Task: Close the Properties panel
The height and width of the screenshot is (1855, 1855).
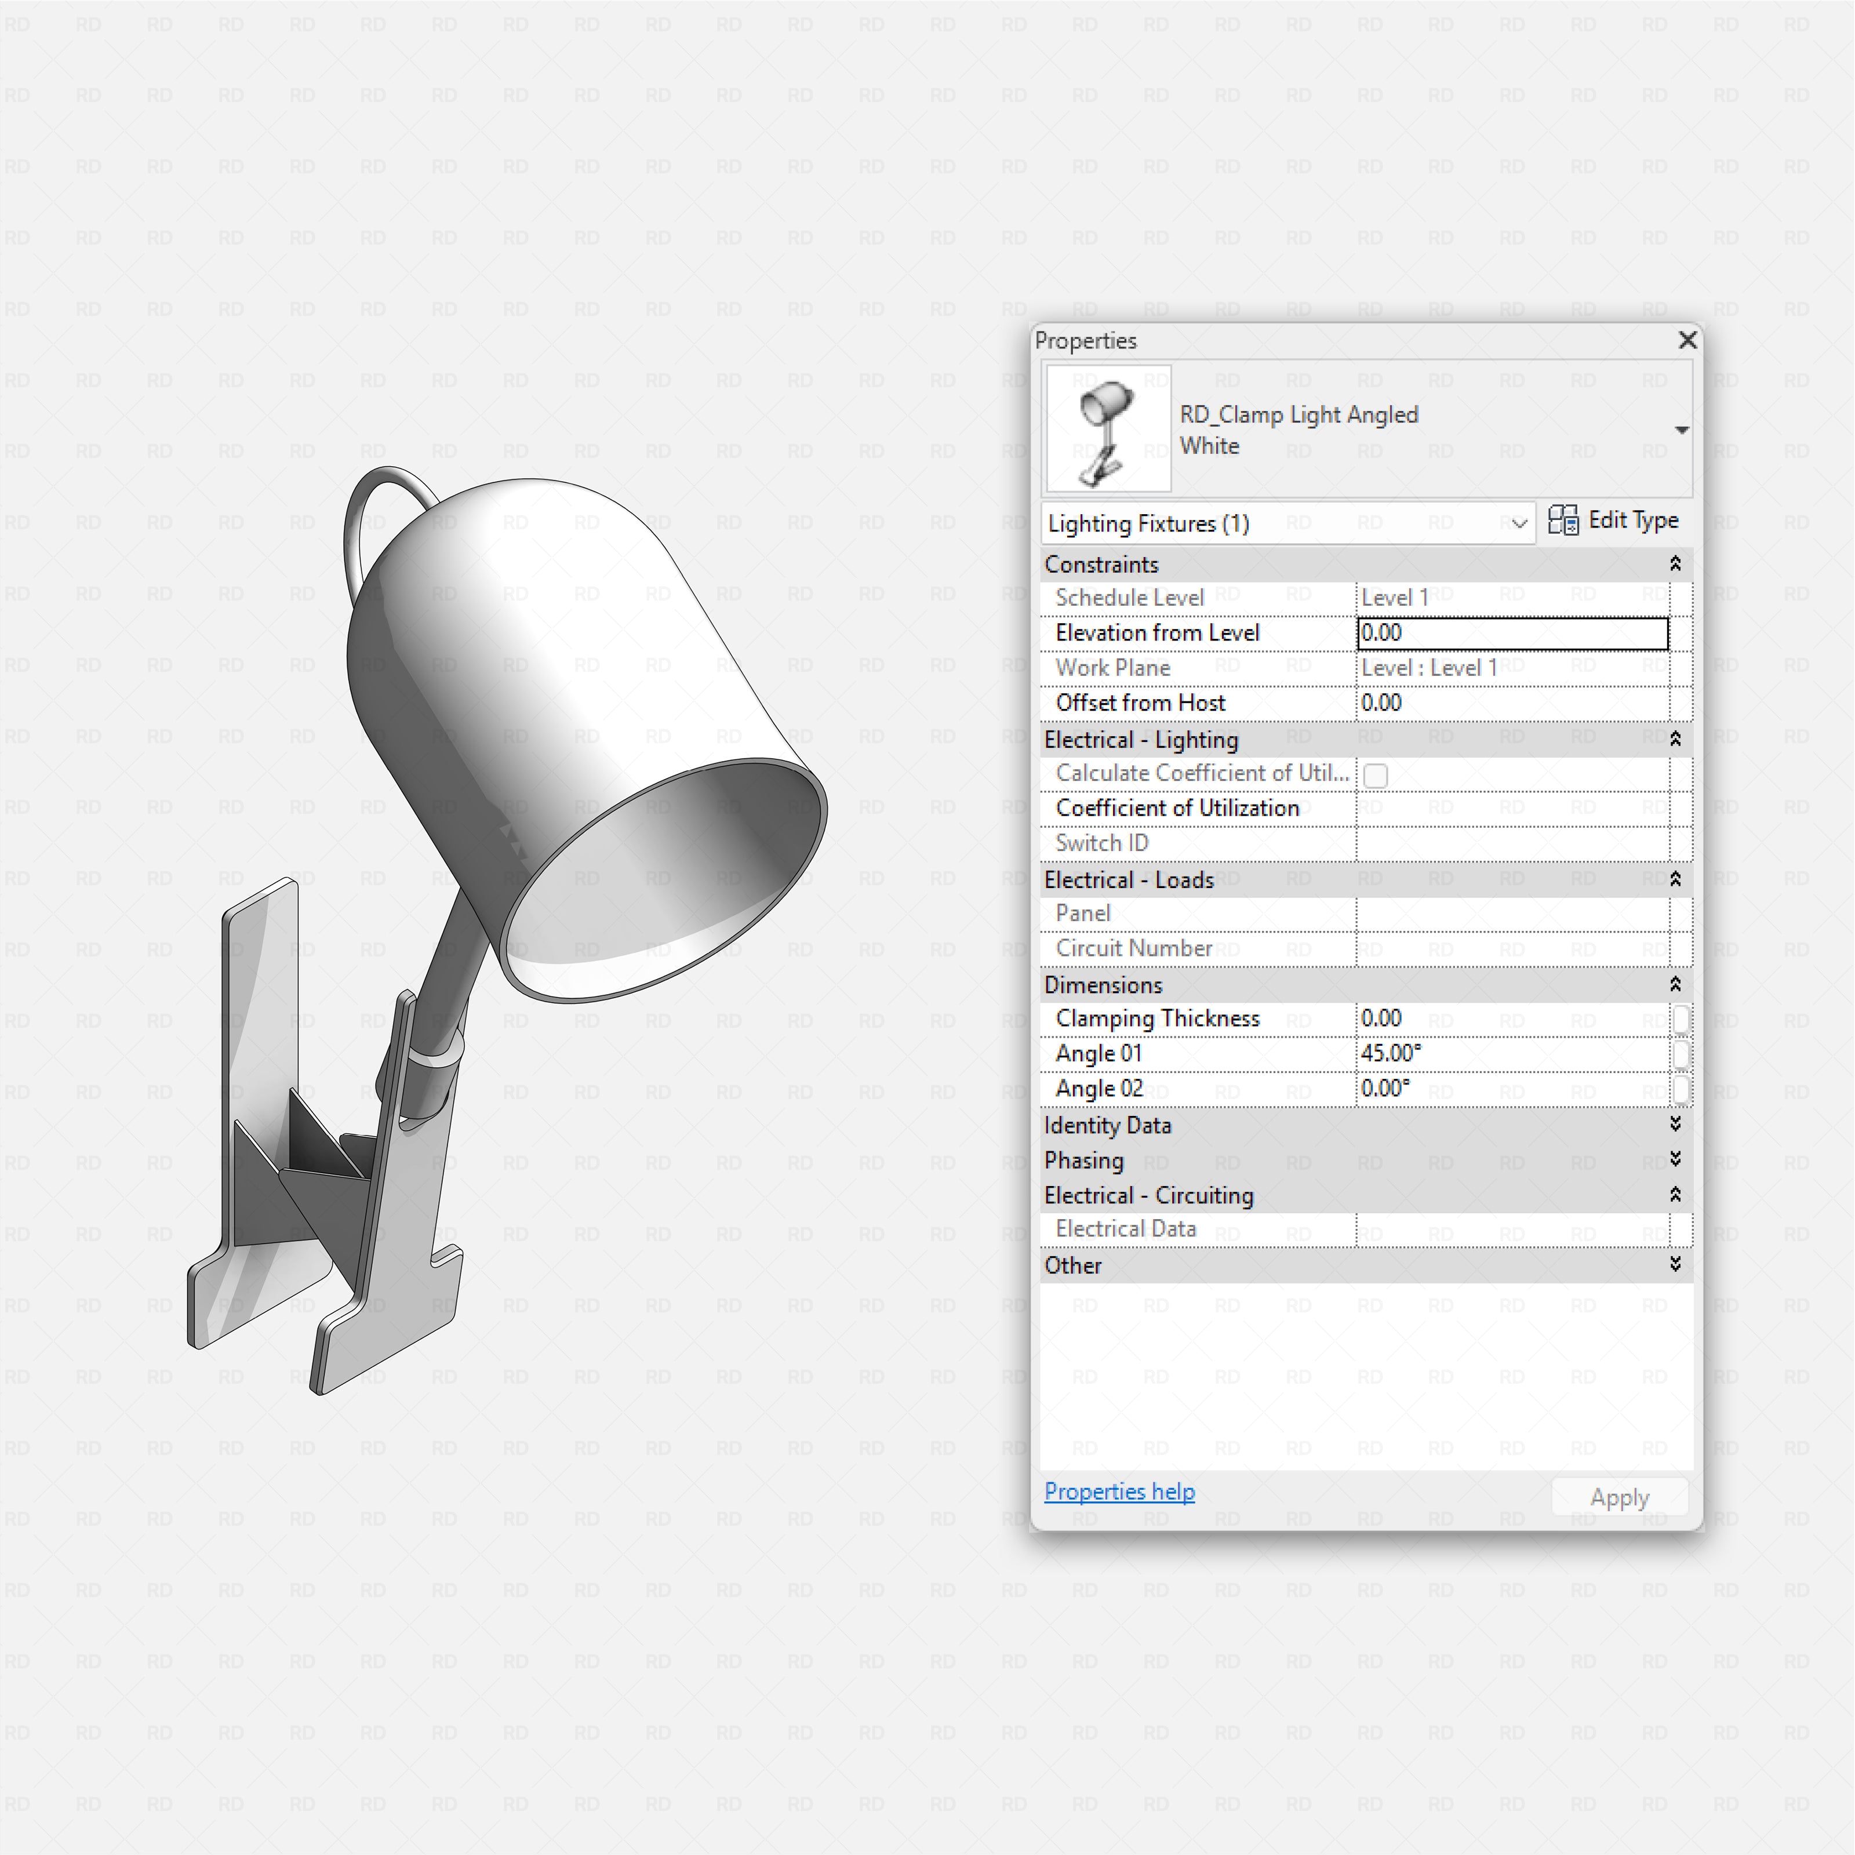Action: 1687,340
